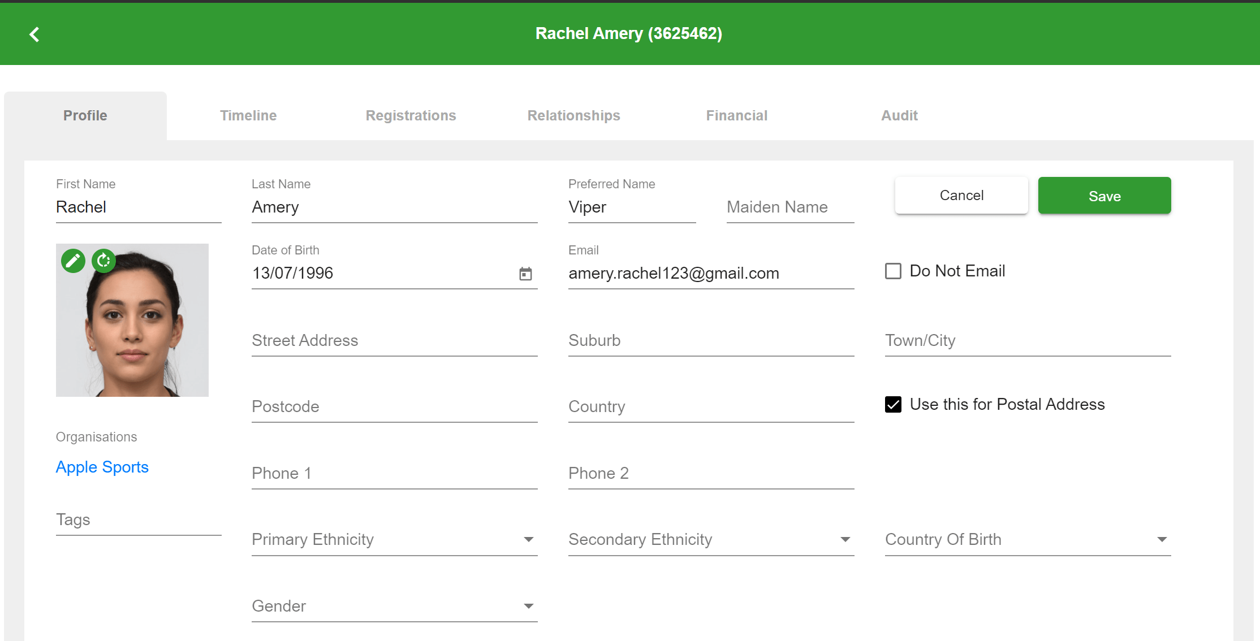Open the Registrations tab
The height and width of the screenshot is (641, 1260).
tap(411, 116)
